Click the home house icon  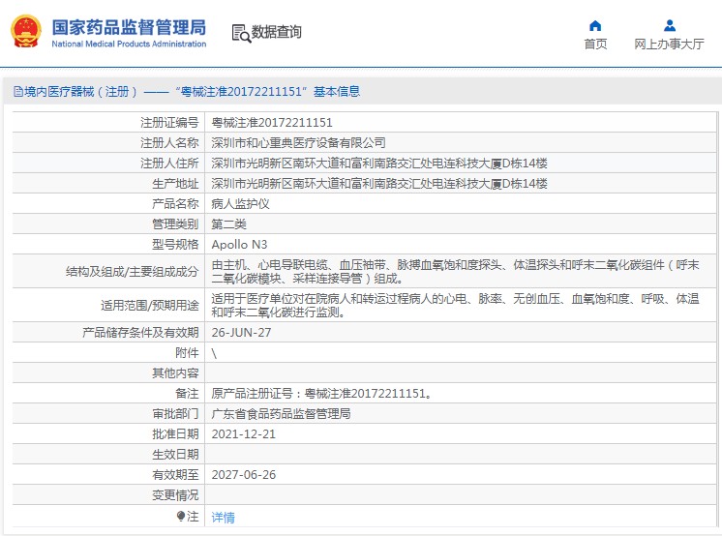click(x=595, y=25)
